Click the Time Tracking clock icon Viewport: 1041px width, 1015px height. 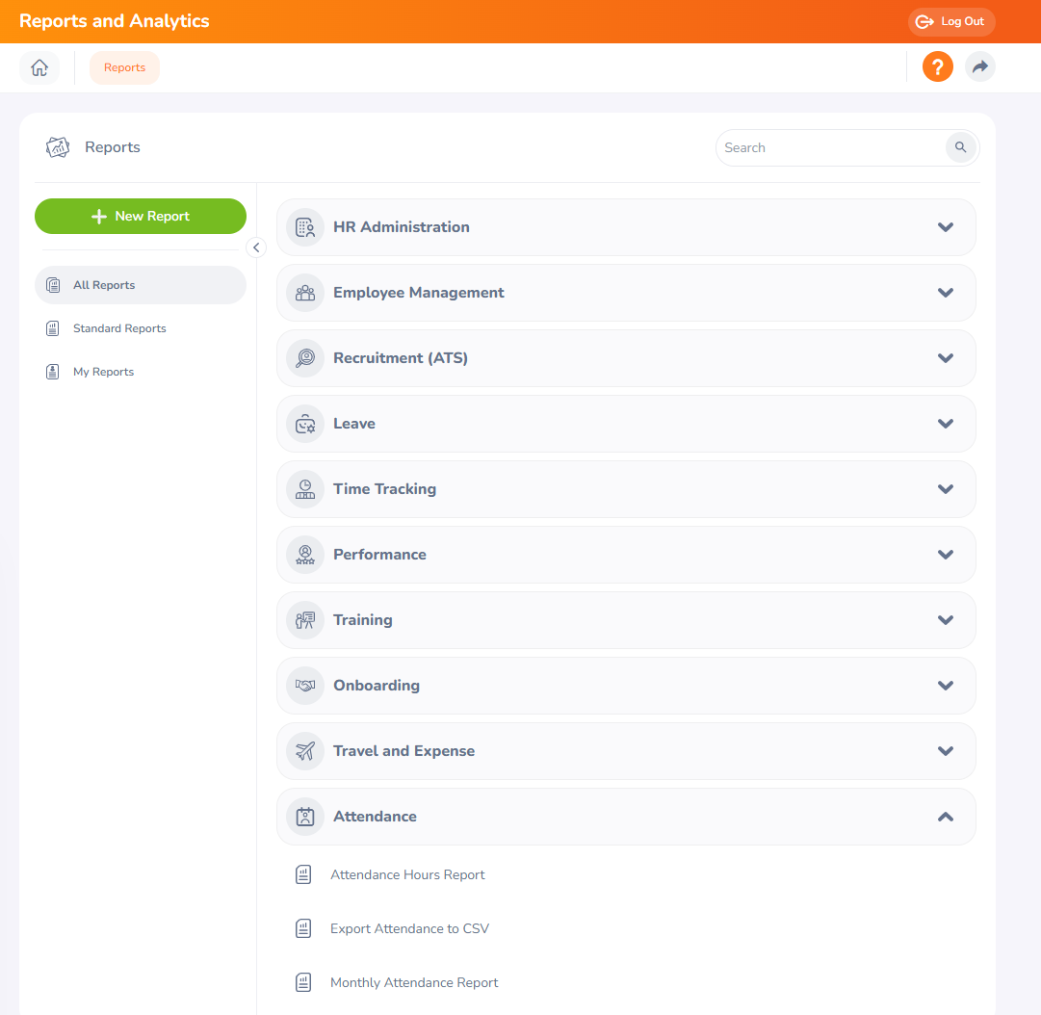[x=304, y=489]
